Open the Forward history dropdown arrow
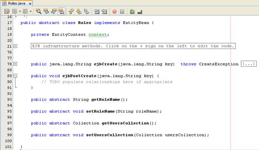The width and height of the screenshot is (259, 150). (x=31, y=11)
